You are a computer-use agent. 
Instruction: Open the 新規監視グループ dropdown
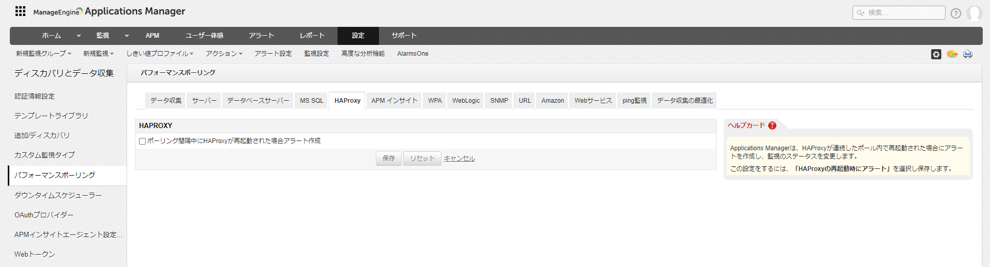(x=43, y=54)
